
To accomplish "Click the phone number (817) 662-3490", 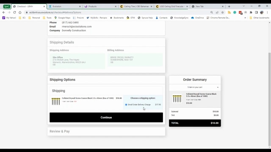I will (x=70, y=22).
